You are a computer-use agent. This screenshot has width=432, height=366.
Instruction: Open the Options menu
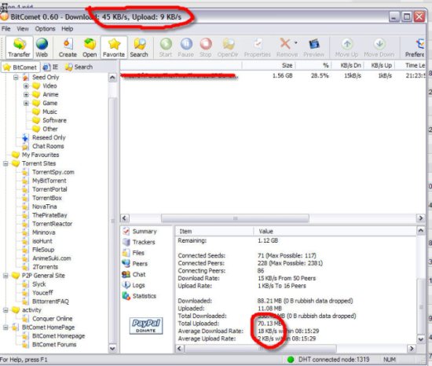[x=45, y=29]
